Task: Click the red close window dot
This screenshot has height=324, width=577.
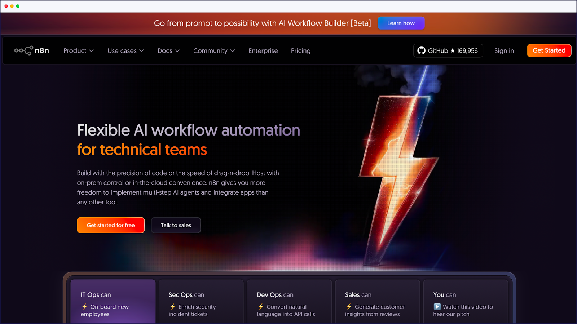Action: click(6, 6)
